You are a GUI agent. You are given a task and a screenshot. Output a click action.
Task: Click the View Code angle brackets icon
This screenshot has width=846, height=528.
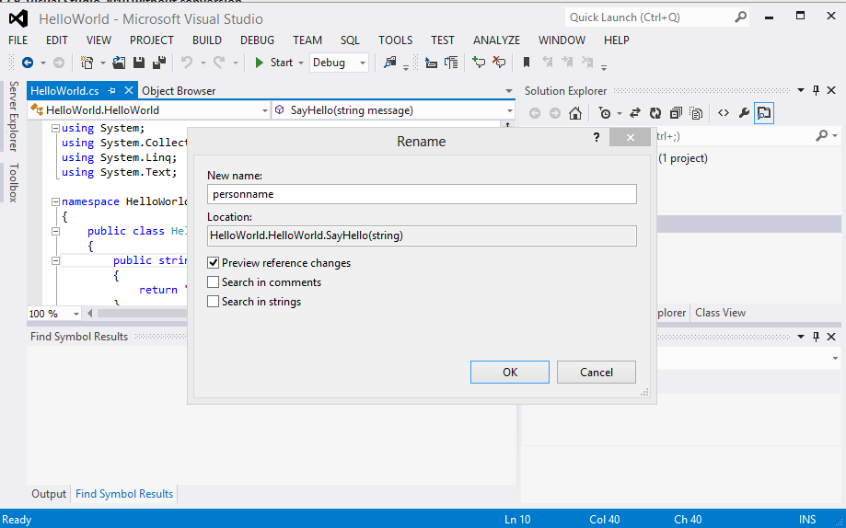coord(724,113)
